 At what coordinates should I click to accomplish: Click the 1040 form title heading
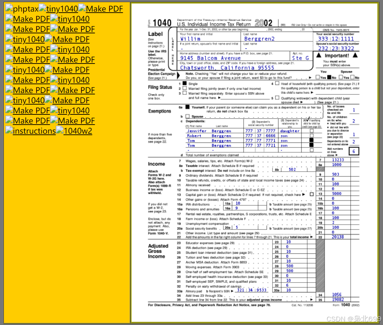point(162,23)
